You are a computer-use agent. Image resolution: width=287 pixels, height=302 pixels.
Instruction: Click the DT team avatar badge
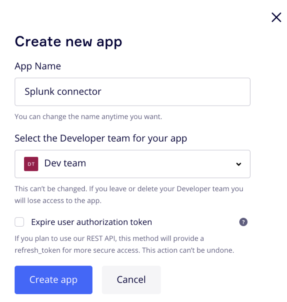tap(31, 164)
